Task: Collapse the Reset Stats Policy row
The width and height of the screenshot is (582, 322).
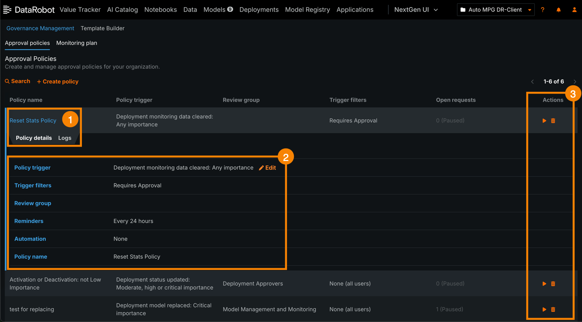Action: pyautogui.click(x=33, y=120)
